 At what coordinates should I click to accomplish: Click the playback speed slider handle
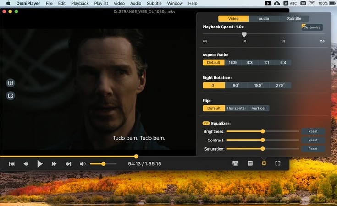click(x=244, y=34)
